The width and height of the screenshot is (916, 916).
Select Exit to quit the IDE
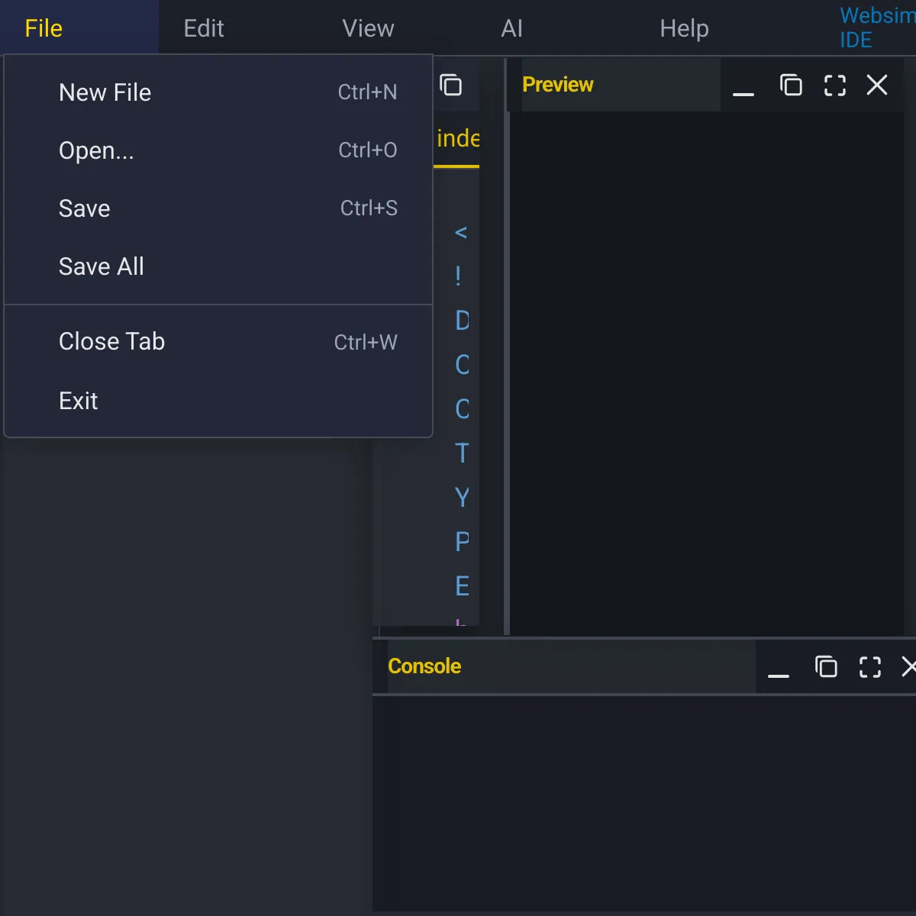[x=78, y=400]
